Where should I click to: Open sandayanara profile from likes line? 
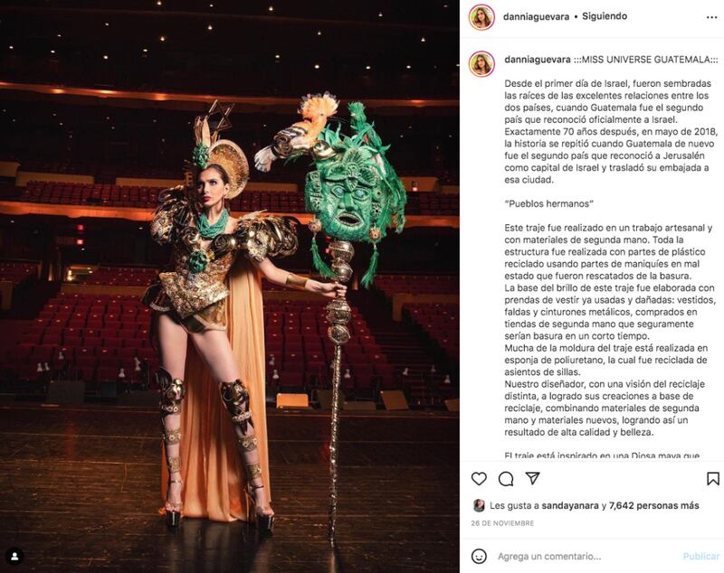pyautogui.click(x=570, y=506)
